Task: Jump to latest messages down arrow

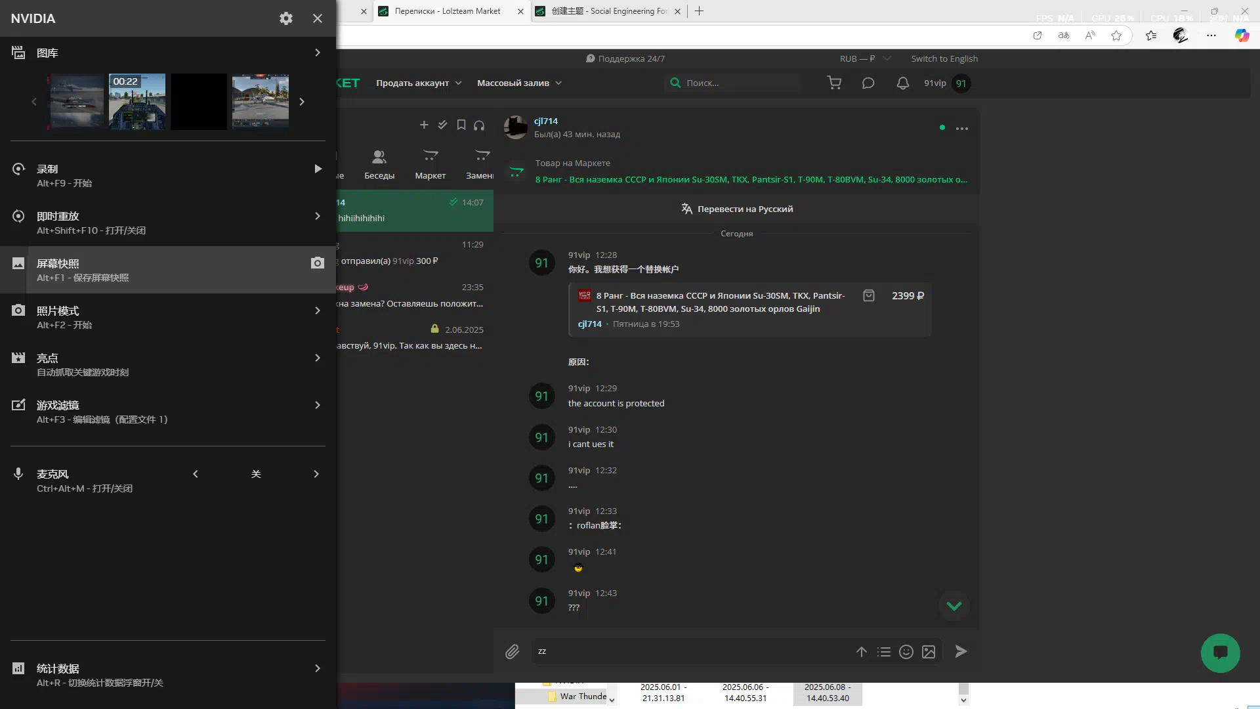Action: click(954, 606)
